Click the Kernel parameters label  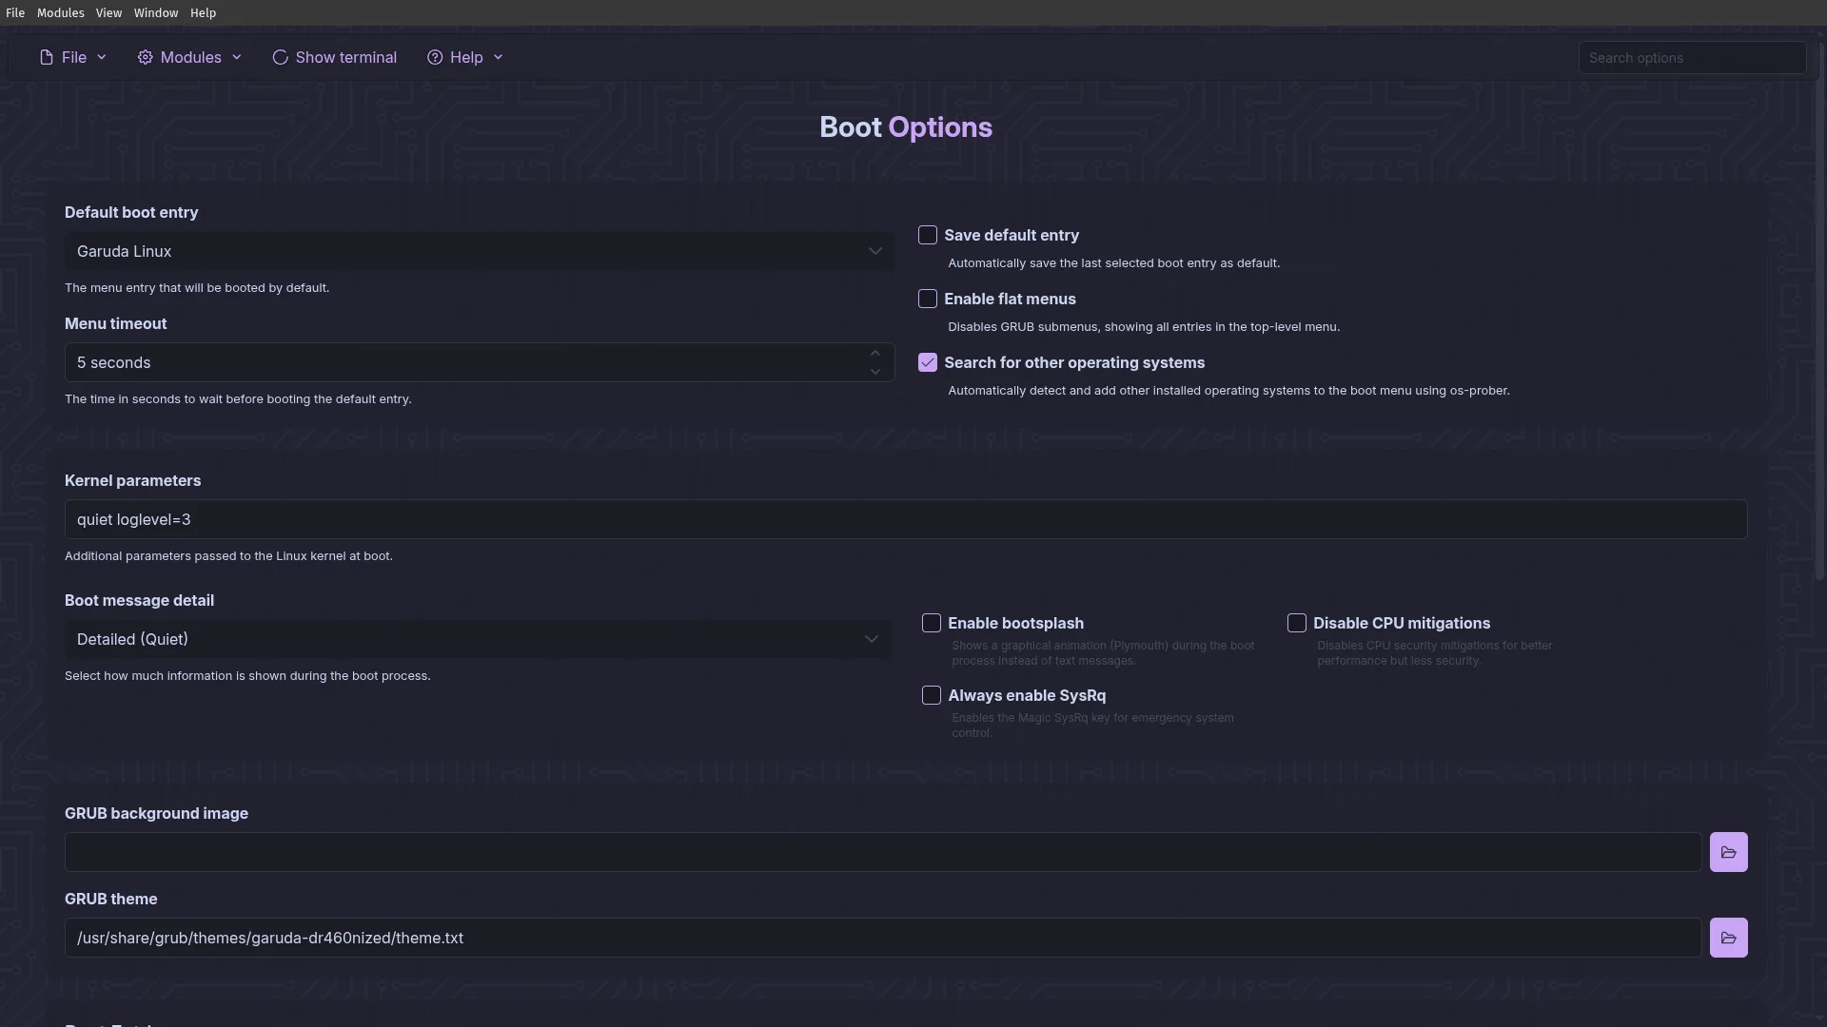point(133,480)
